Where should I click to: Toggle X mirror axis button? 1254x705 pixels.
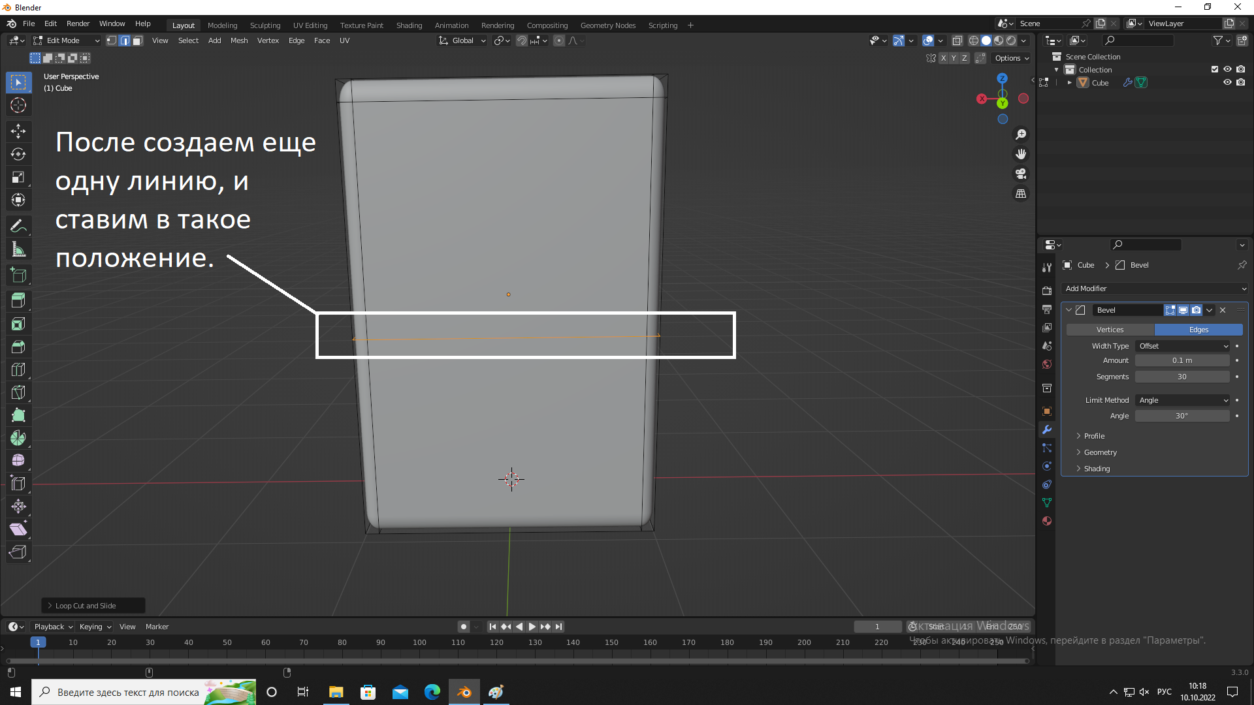[x=943, y=58]
